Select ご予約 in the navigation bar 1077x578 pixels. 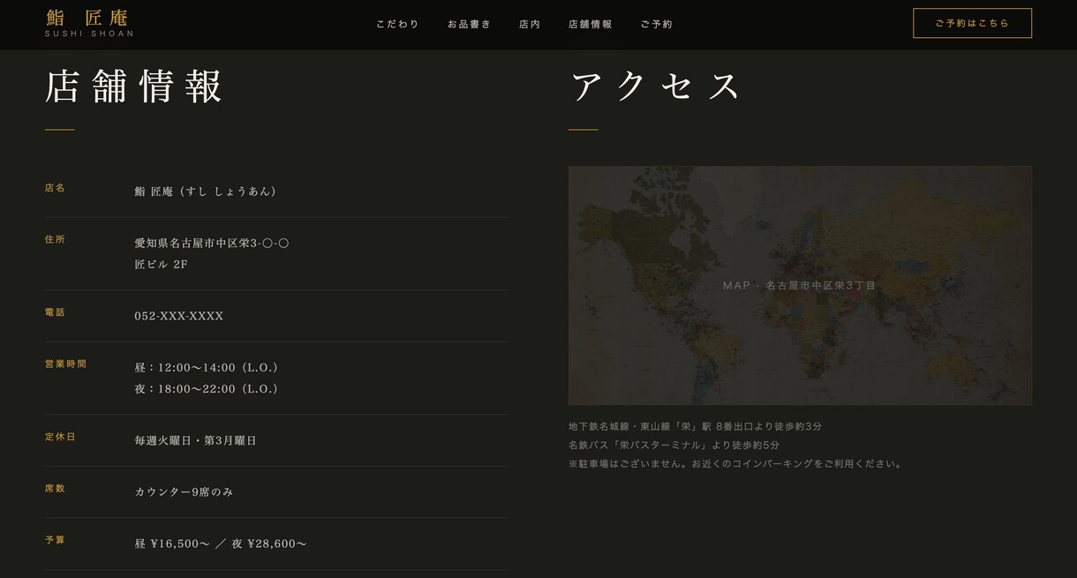click(656, 24)
